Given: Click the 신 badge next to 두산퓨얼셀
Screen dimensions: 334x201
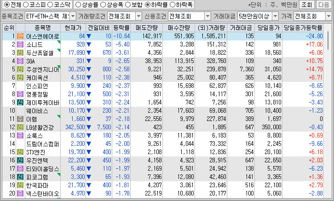Looking at the screenshot, I should pyautogui.click(x=20, y=52).
